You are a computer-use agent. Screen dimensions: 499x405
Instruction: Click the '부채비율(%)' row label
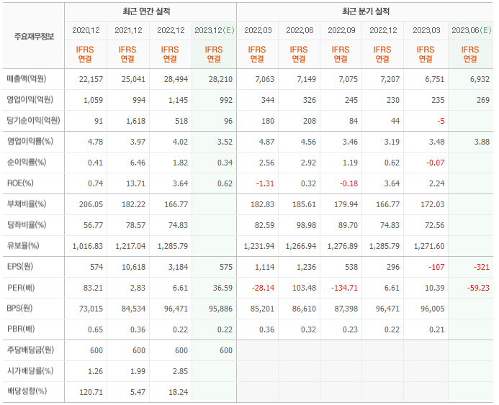(x=27, y=204)
